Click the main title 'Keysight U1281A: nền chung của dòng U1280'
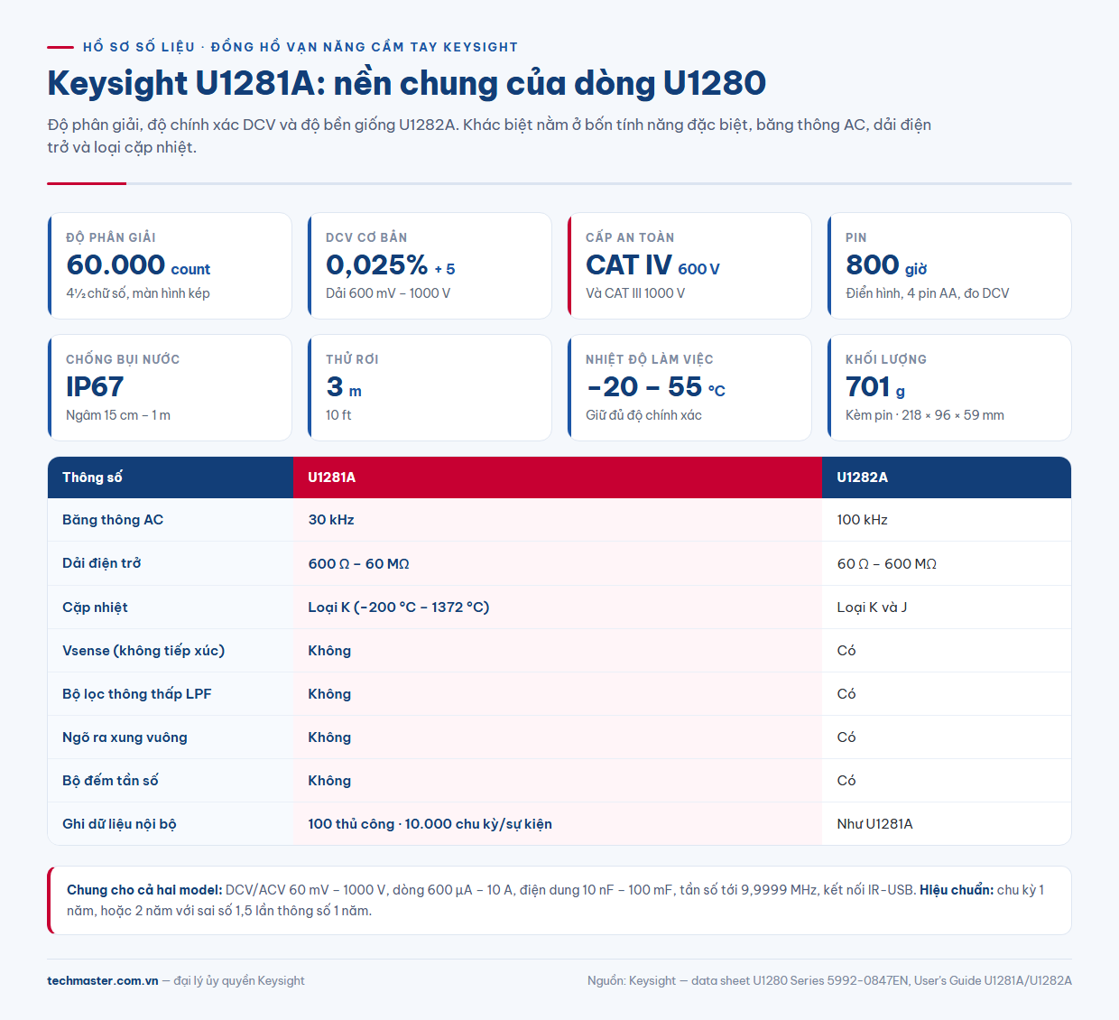This screenshot has height=1020, width=1119. tap(406, 83)
